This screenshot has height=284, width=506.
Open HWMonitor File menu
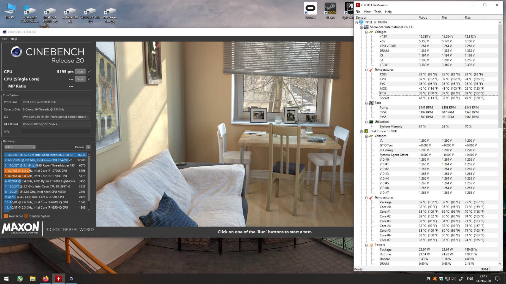pyautogui.click(x=358, y=12)
